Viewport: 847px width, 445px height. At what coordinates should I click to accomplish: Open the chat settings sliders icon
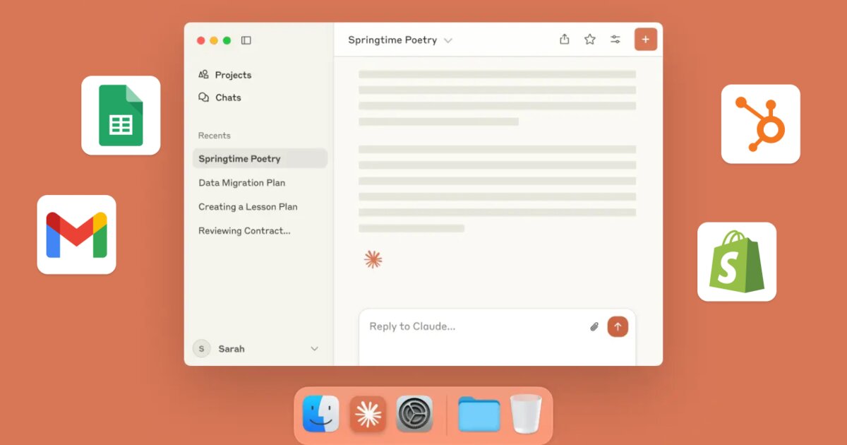615,40
